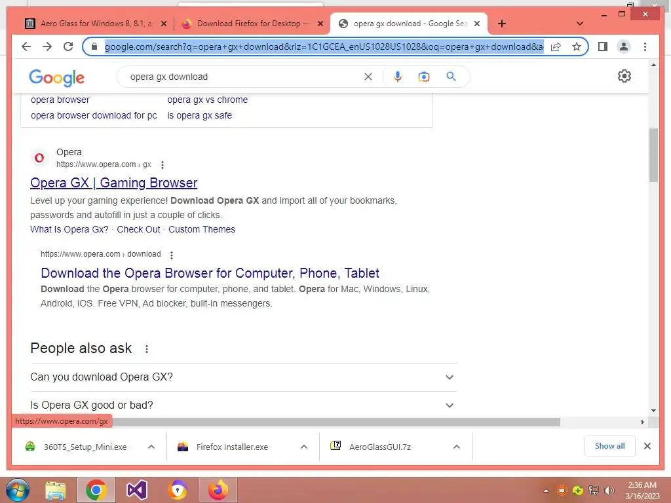Close the Download Firefox tab

coord(320,24)
